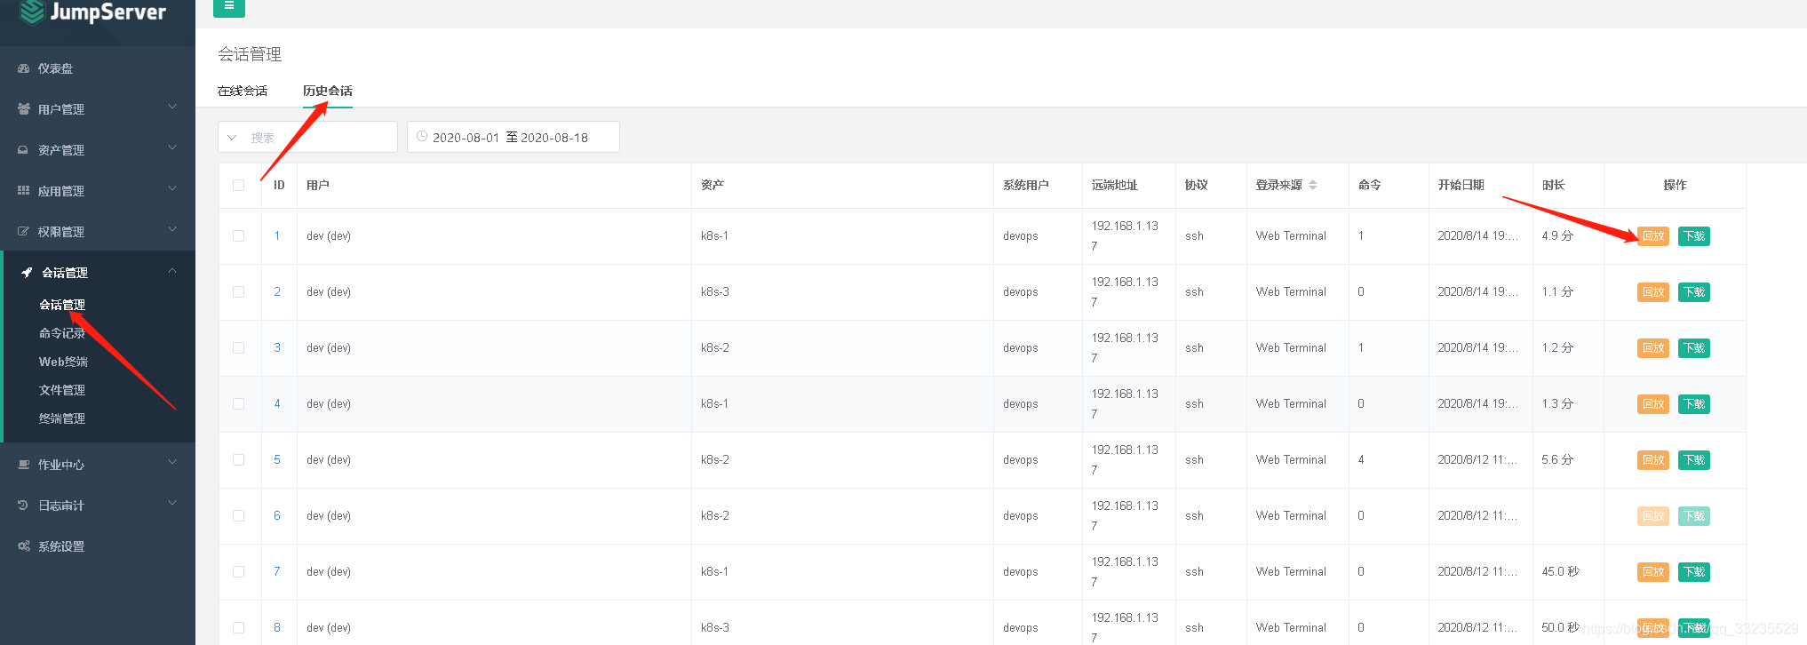This screenshot has height=645, width=1807.
Task: Click 回放 replay button for session 5
Action: [1653, 460]
